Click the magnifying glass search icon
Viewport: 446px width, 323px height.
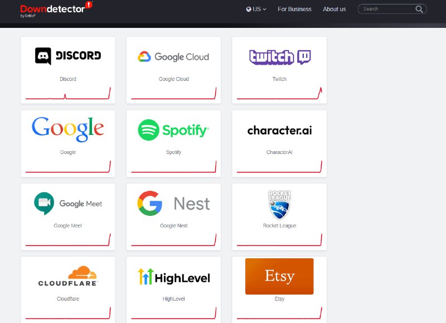tap(419, 9)
